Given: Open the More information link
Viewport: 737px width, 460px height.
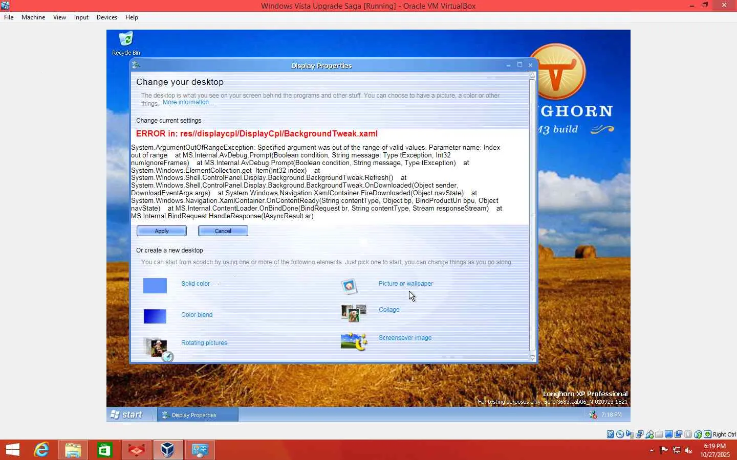Looking at the screenshot, I should [x=188, y=102].
